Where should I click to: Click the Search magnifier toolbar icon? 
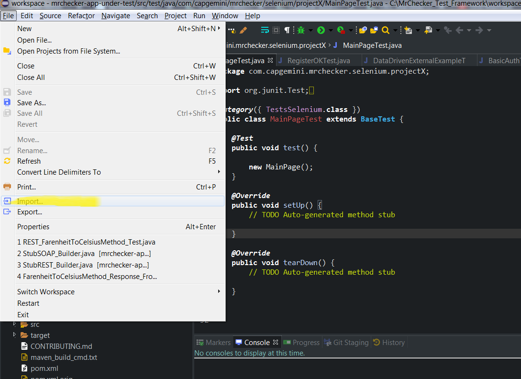coord(385,30)
